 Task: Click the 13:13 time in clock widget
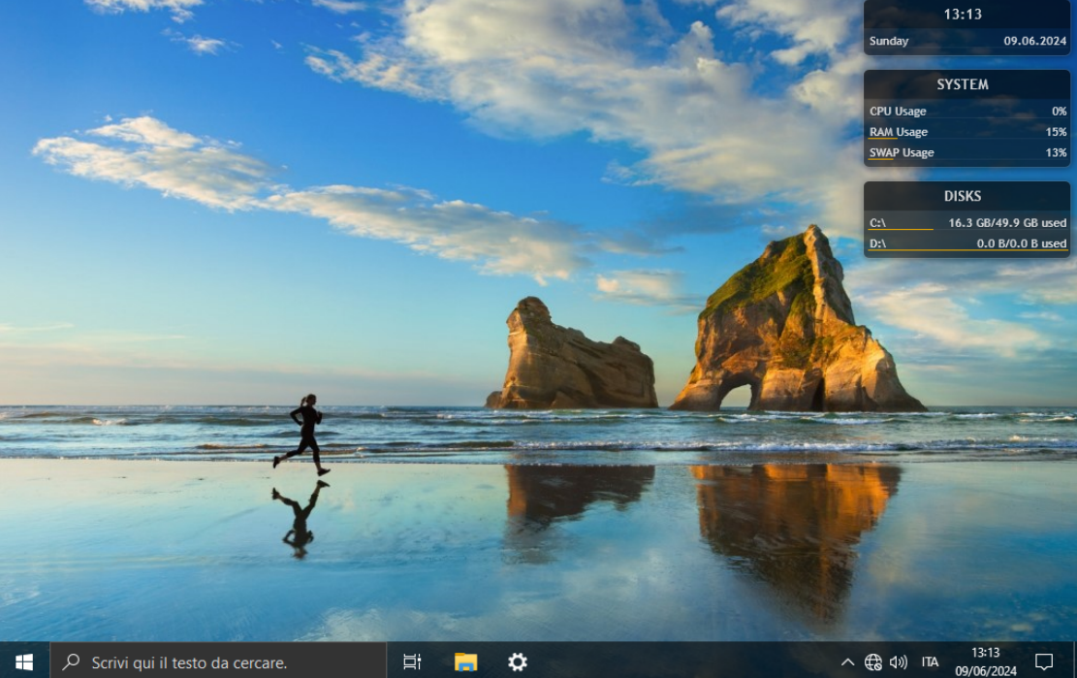pos(963,14)
